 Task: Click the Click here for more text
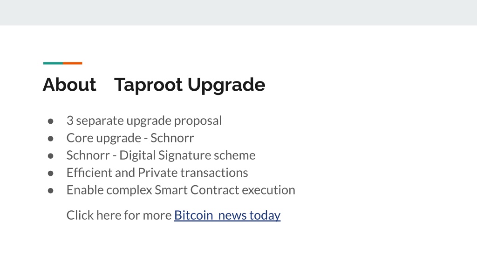click(x=119, y=215)
